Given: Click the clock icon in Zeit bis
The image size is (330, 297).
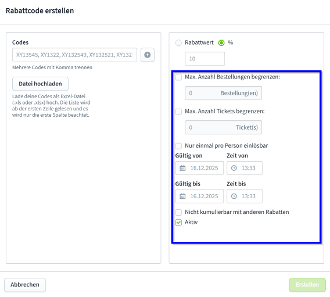Looking at the screenshot, I should pyautogui.click(x=234, y=196).
